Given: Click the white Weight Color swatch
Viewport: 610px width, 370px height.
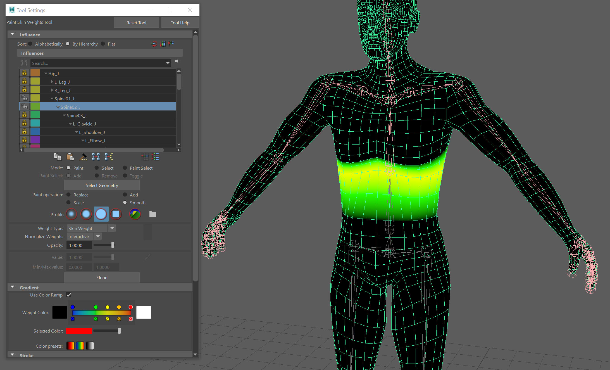Looking at the screenshot, I should point(144,312).
